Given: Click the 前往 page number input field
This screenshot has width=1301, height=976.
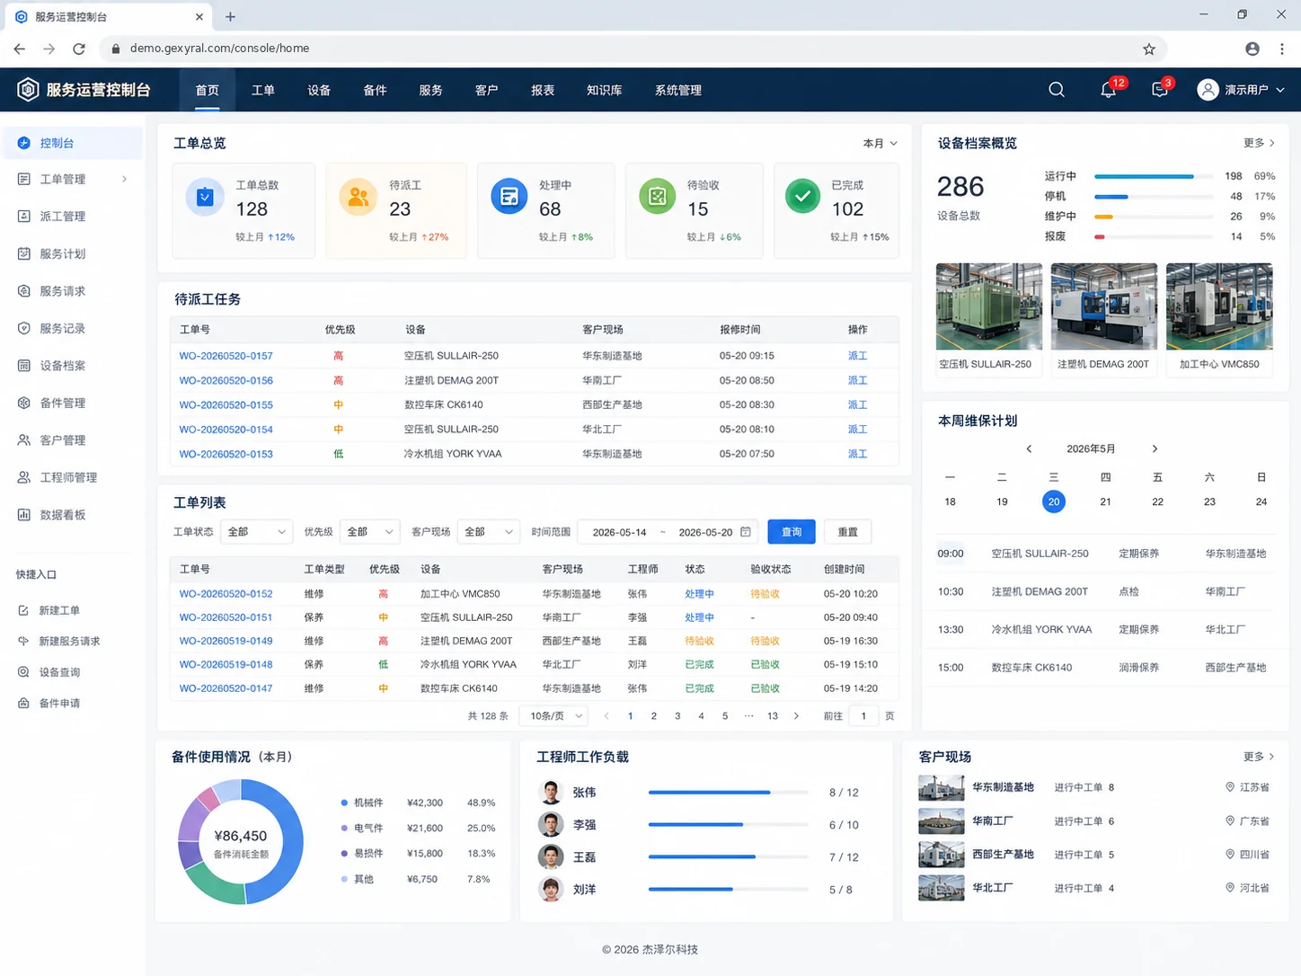Looking at the screenshot, I should pyautogui.click(x=863, y=716).
